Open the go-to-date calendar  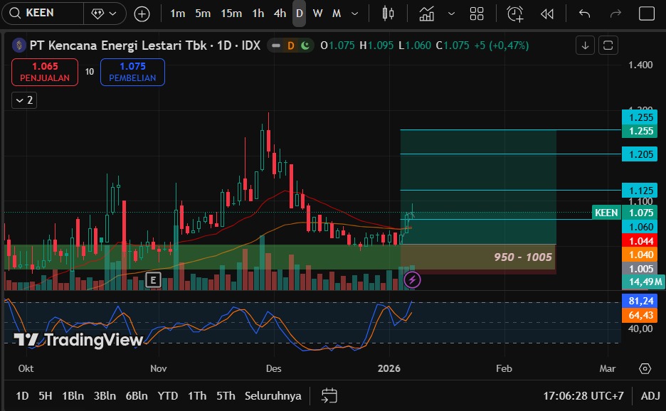click(x=329, y=395)
